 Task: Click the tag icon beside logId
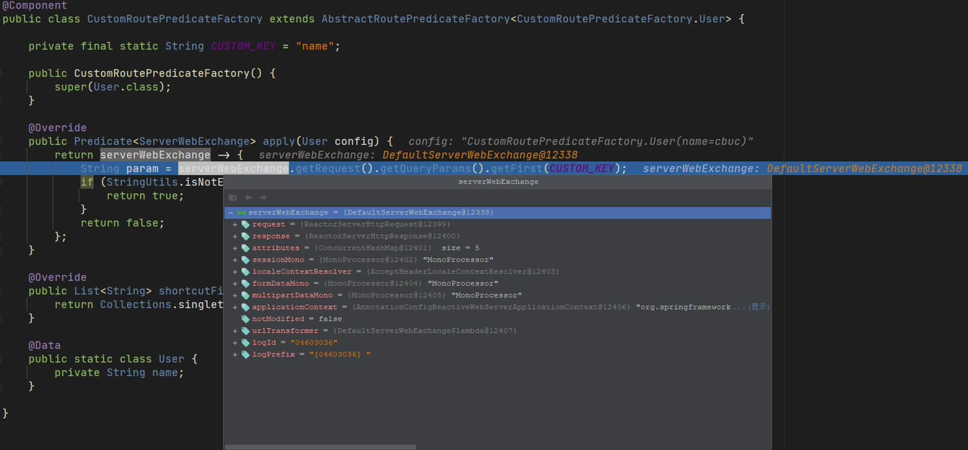(x=245, y=343)
